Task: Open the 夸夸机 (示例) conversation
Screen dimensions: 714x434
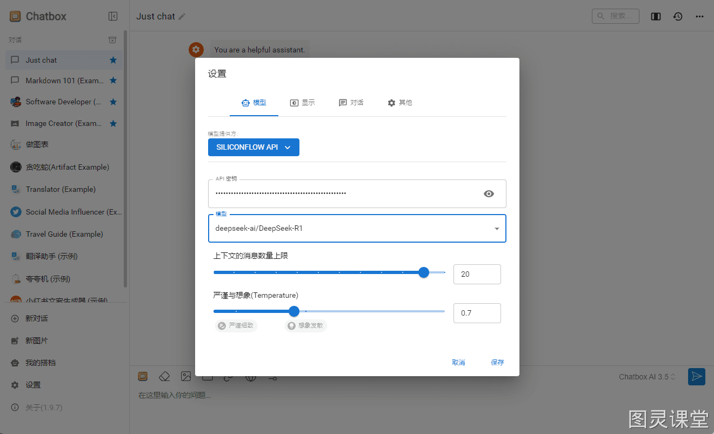Action: coord(64,279)
